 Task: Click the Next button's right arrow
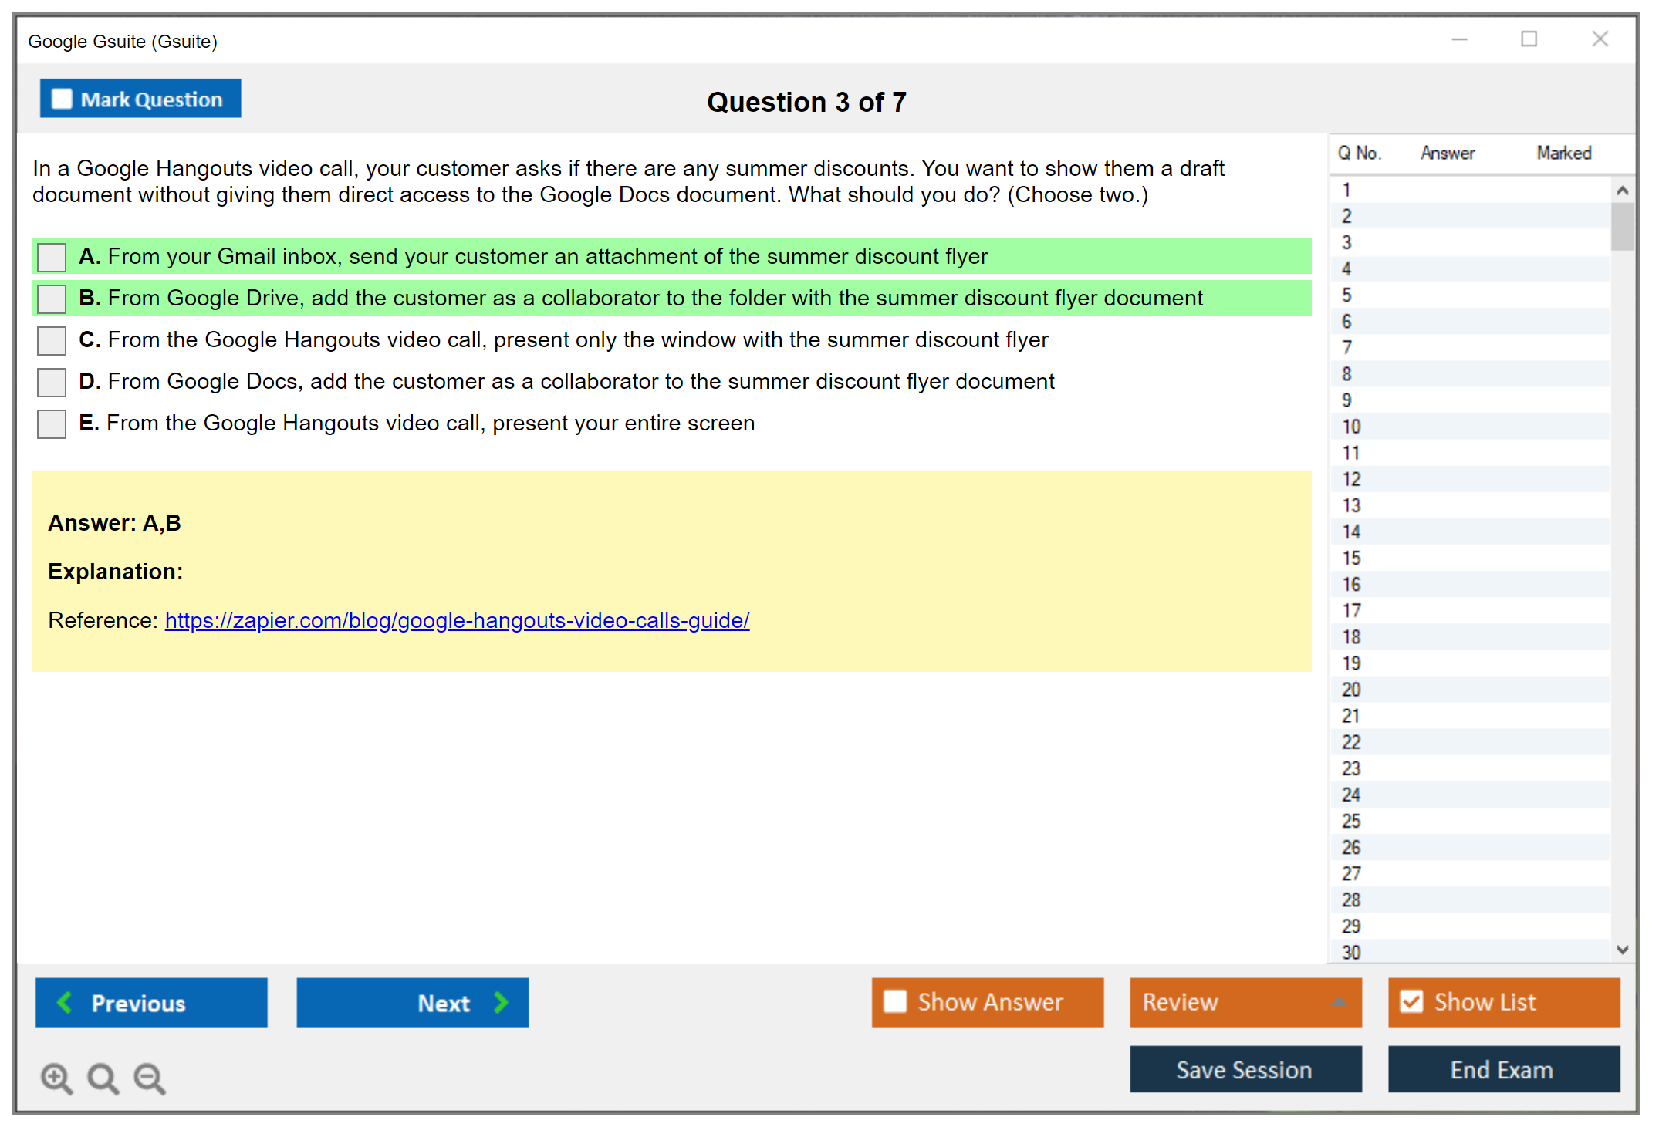[x=502, y=1002]
